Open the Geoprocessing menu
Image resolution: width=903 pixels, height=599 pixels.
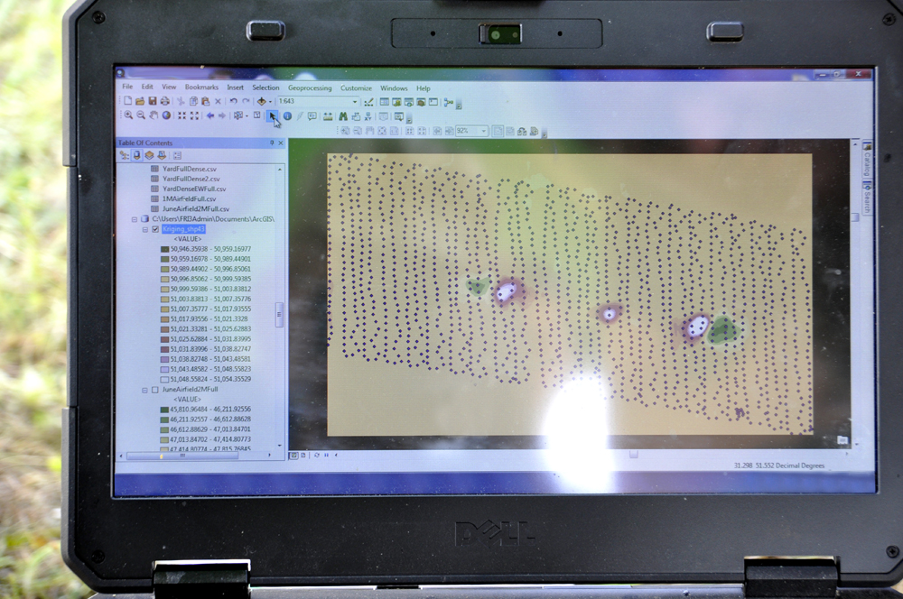(x=310, y=88)
